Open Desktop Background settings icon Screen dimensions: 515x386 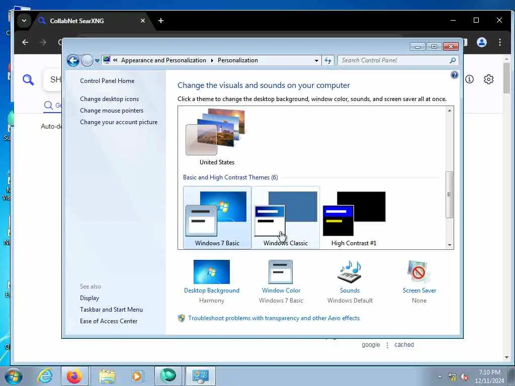pyautogui.click(x=212, y=272)
